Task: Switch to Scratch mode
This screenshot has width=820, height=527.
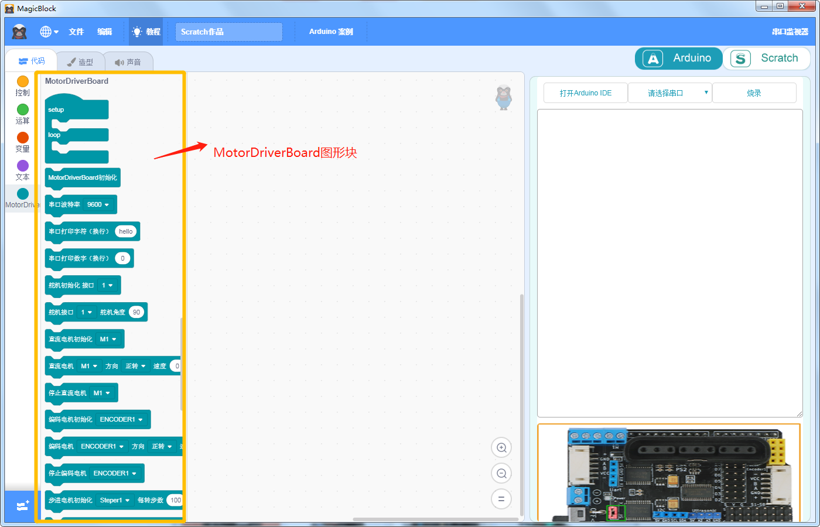Action: (x=767, y=58)
